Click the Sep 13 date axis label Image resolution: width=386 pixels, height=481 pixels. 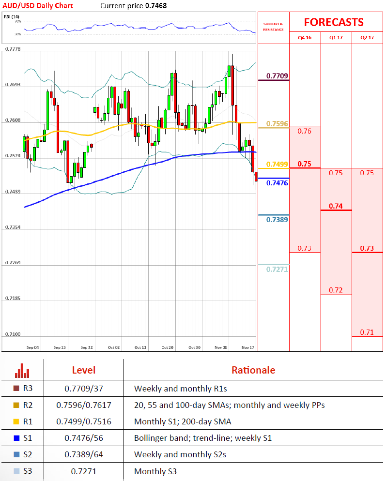(x=60, y=347)
